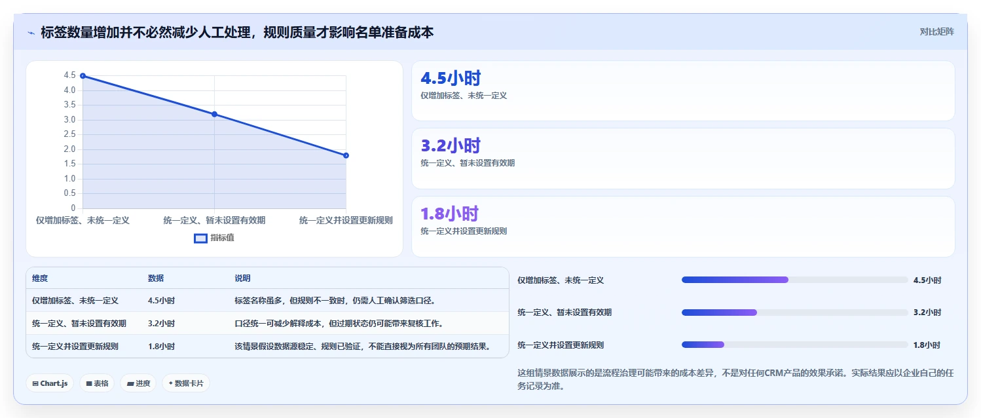Image resolution: width=981 pixels, height=418 pixels.
Task: Click the x-axis label 统一定义、暂未设置有效期
Action: click(214, 220)
